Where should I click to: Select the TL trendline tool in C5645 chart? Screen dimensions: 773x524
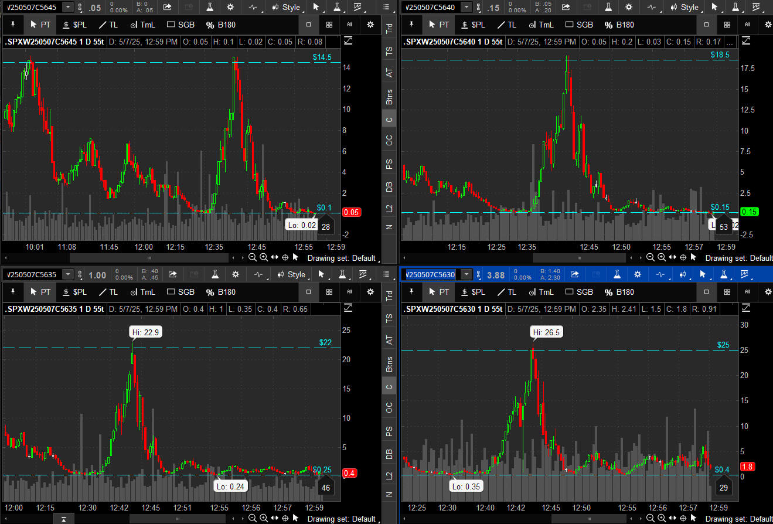108,25
